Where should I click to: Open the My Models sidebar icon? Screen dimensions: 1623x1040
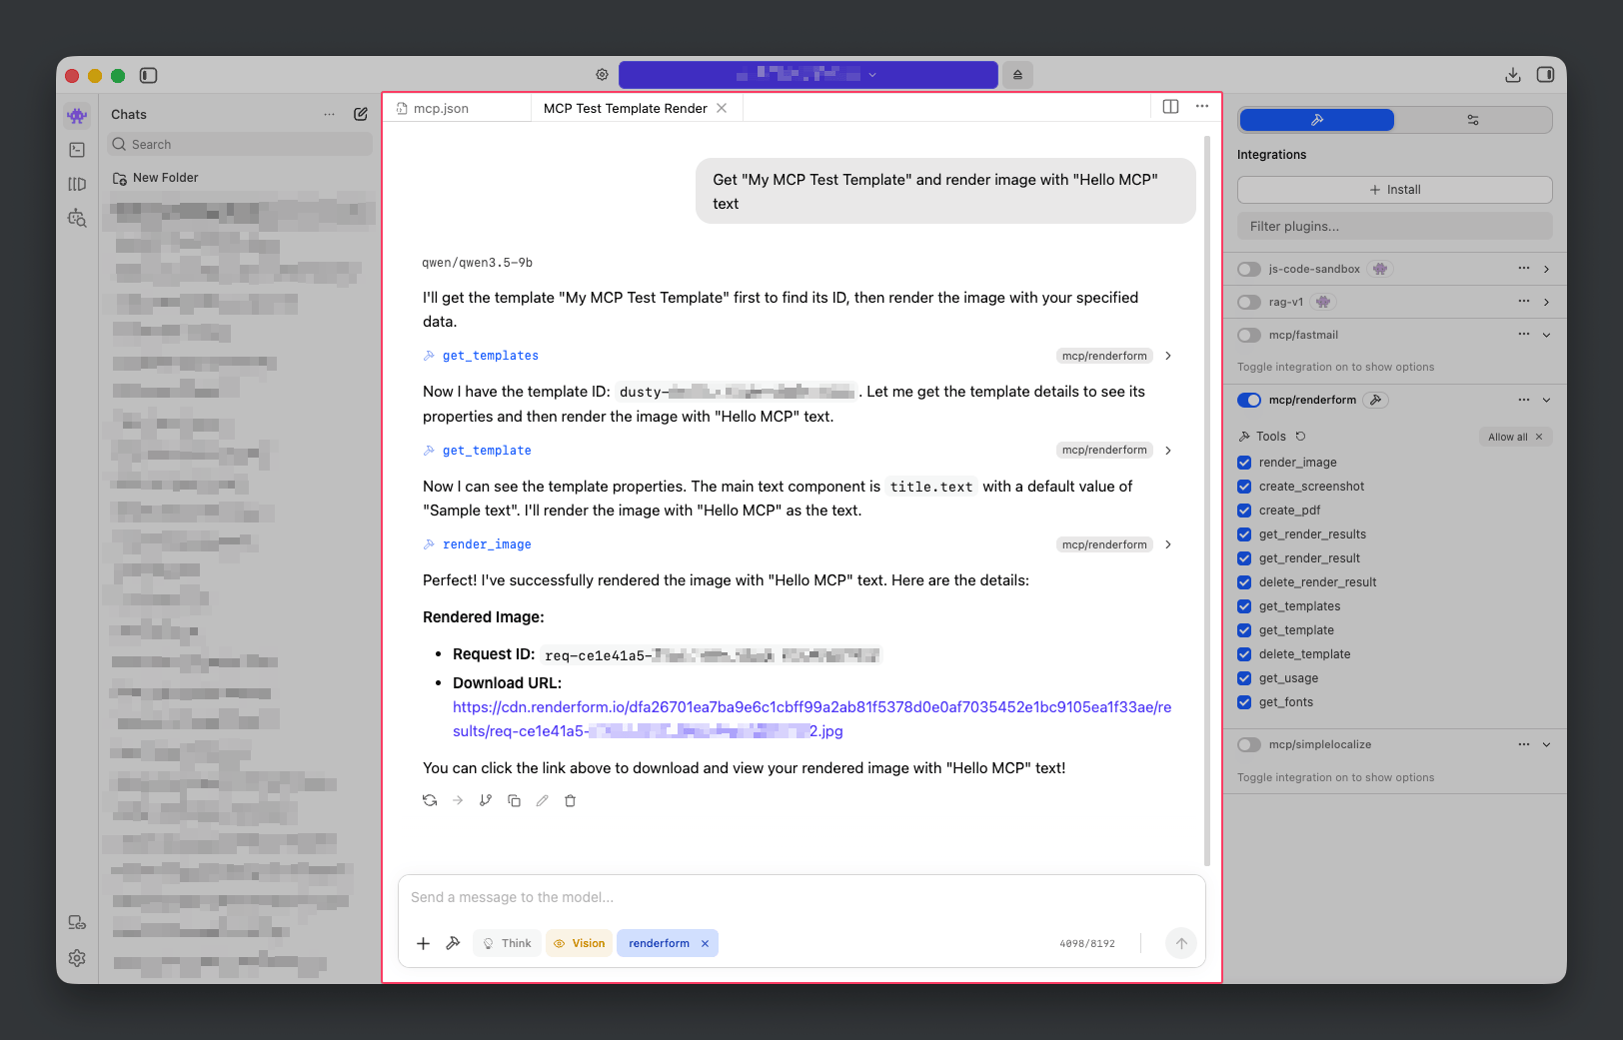pos(77,184)
